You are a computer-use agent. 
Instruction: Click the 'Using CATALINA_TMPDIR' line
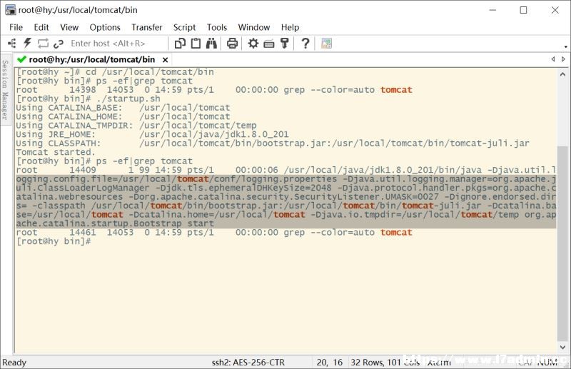point(136,126)
